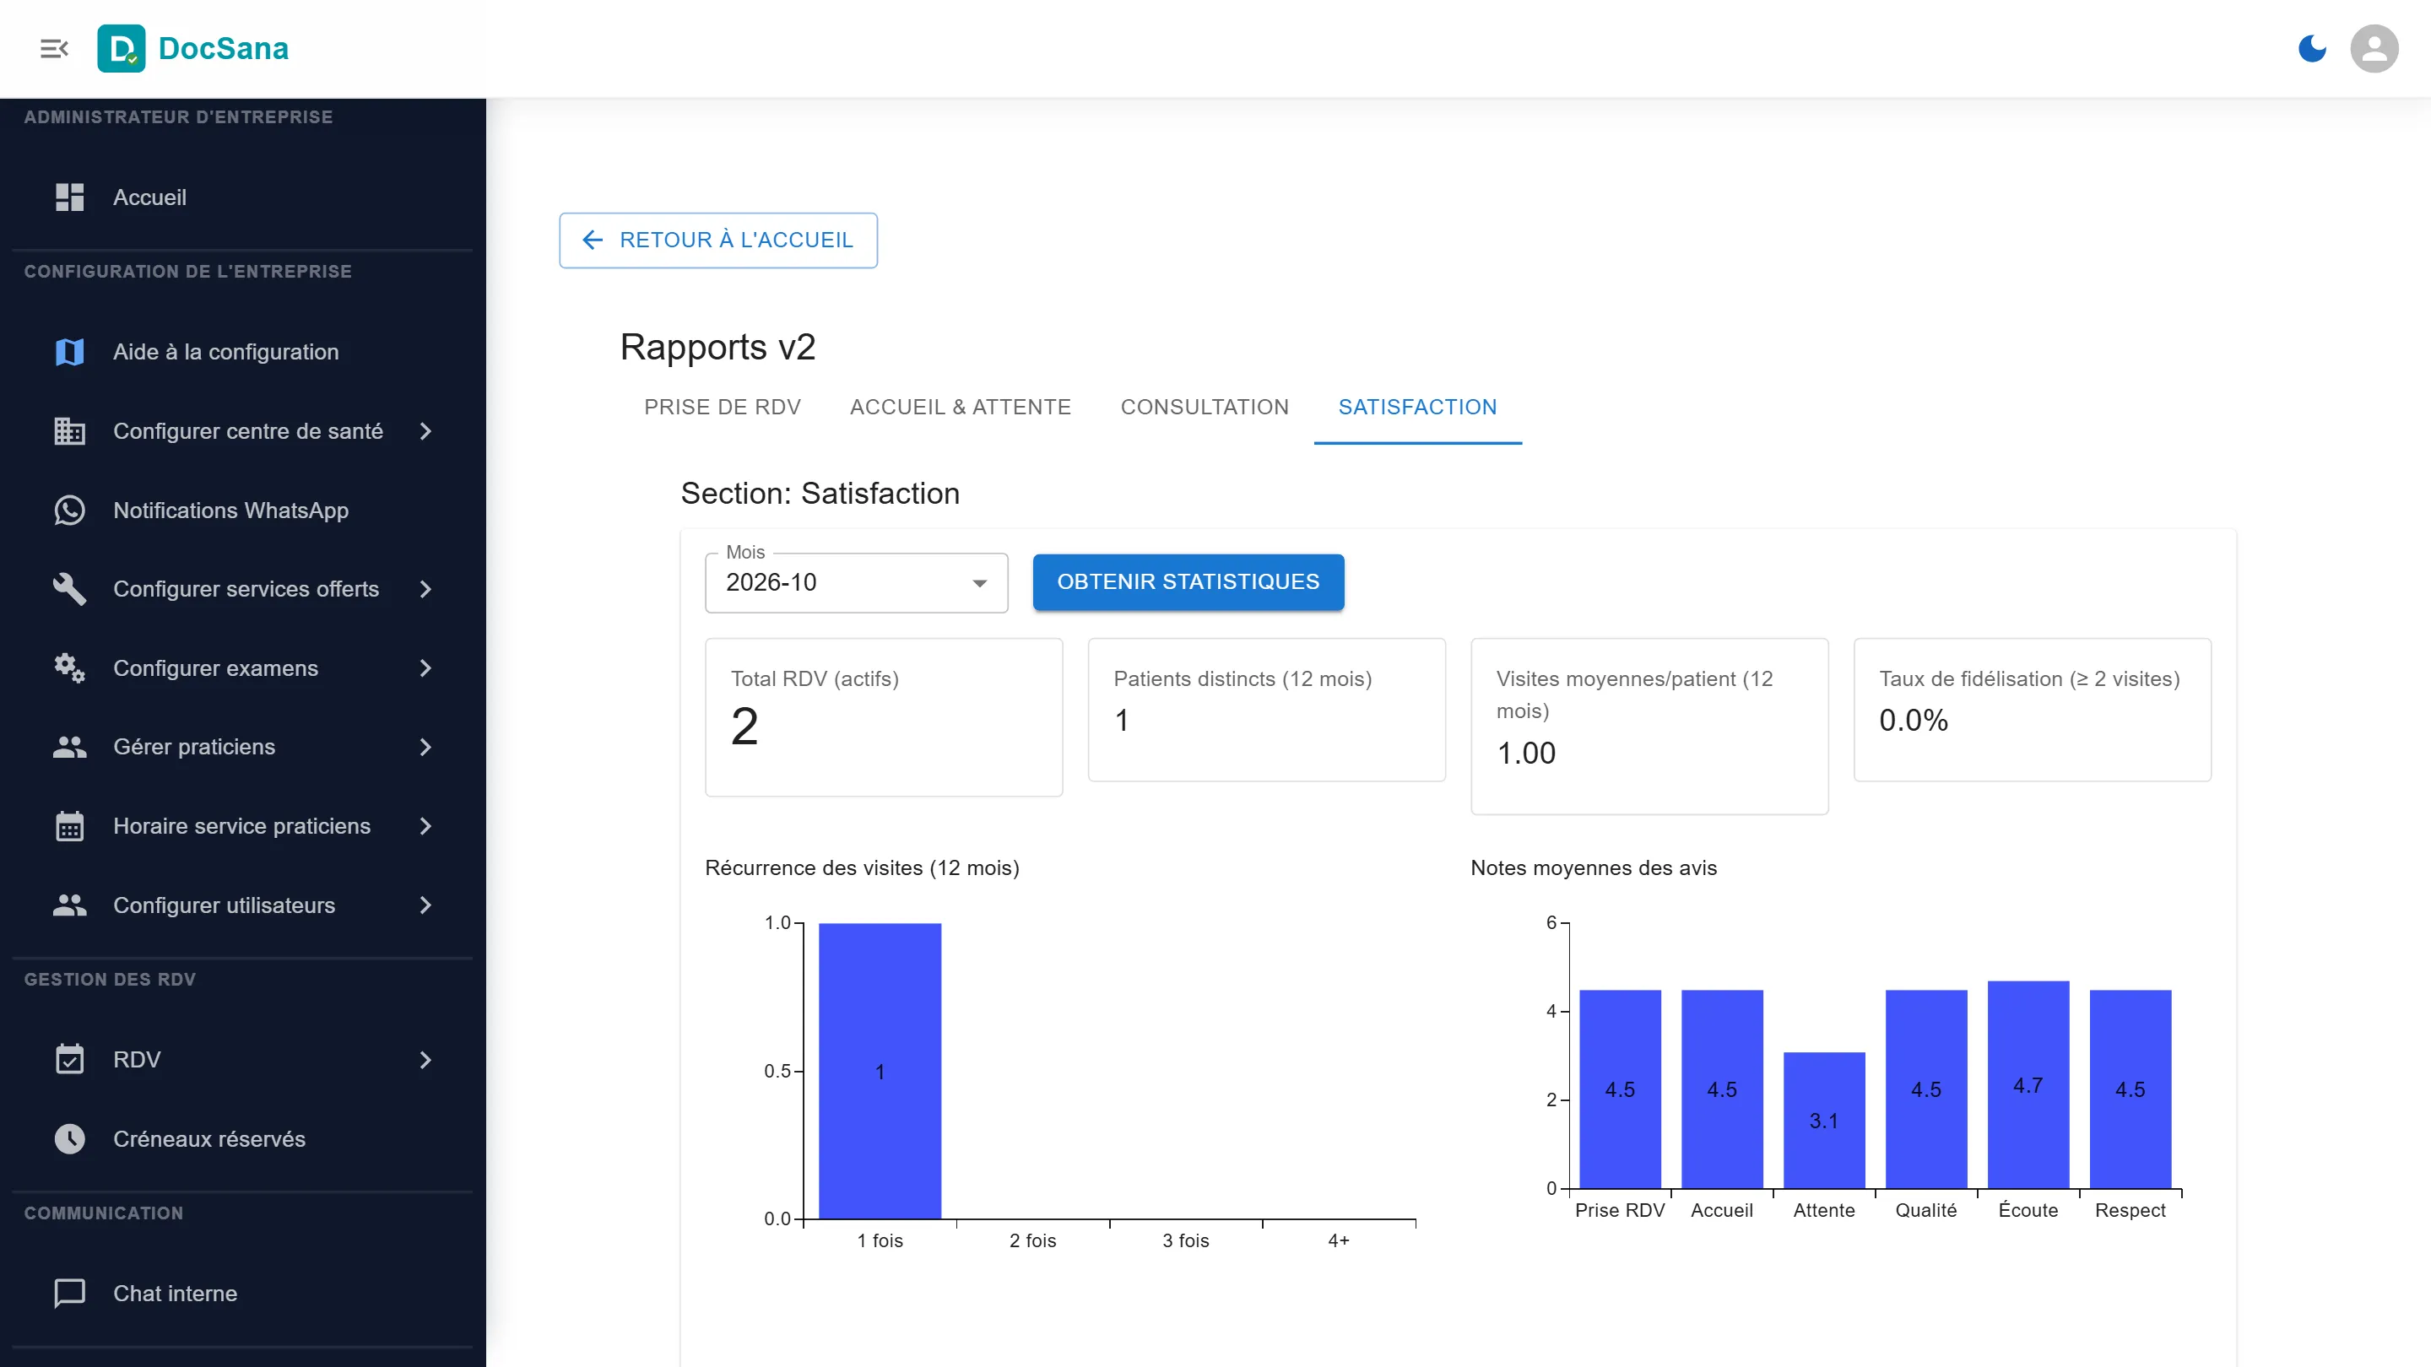
Task: Click the people icon for Configurer utilisateurs
Action: 69,905
